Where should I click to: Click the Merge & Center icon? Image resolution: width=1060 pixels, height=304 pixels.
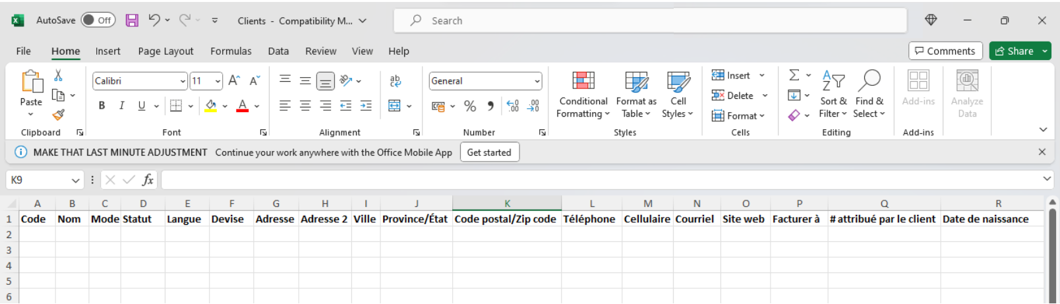click(x=394, y=106)
